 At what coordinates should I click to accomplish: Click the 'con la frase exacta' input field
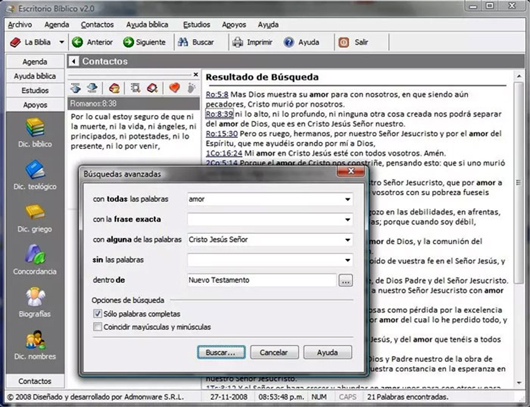pos(265,220)
